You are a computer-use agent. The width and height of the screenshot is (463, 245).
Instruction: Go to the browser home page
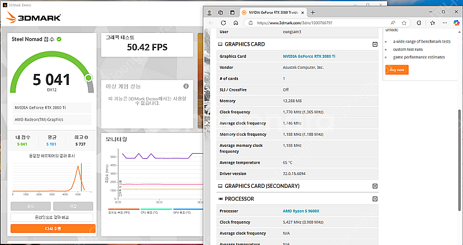point(236,23)
